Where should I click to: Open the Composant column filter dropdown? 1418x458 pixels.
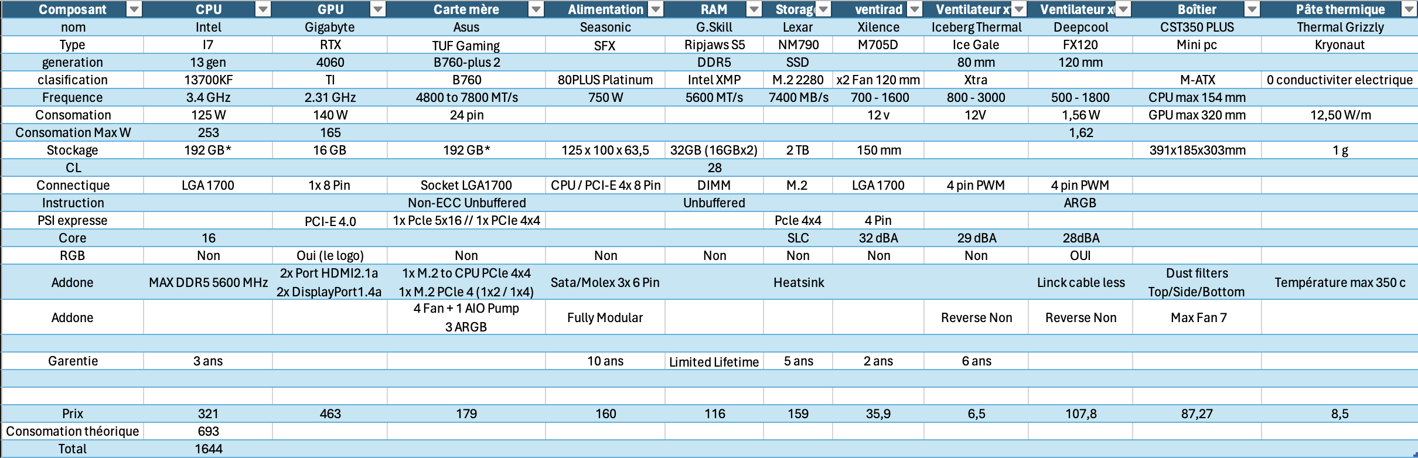134,9
